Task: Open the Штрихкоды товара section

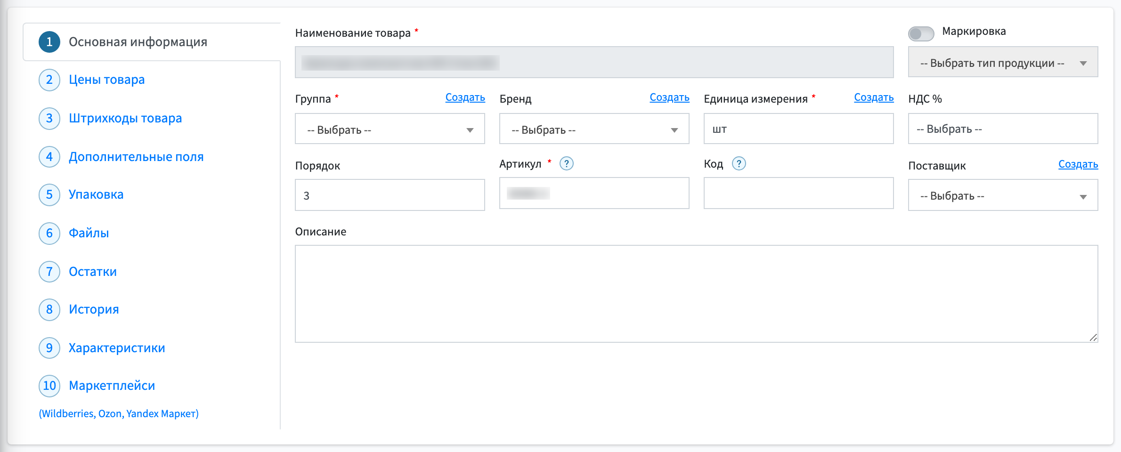Action: click(x=125, y=118)
